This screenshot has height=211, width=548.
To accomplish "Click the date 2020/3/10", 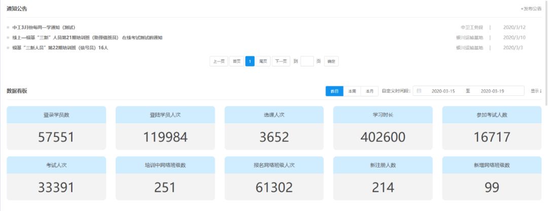I will pos(515,38).
